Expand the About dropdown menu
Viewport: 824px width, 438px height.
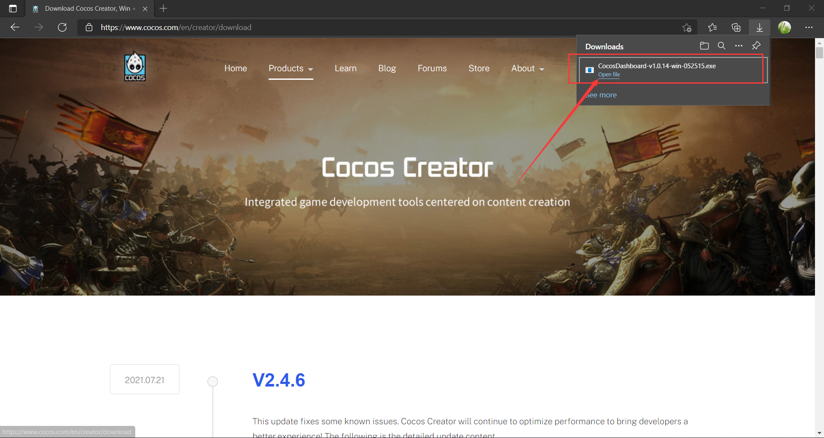pos(527,68)
